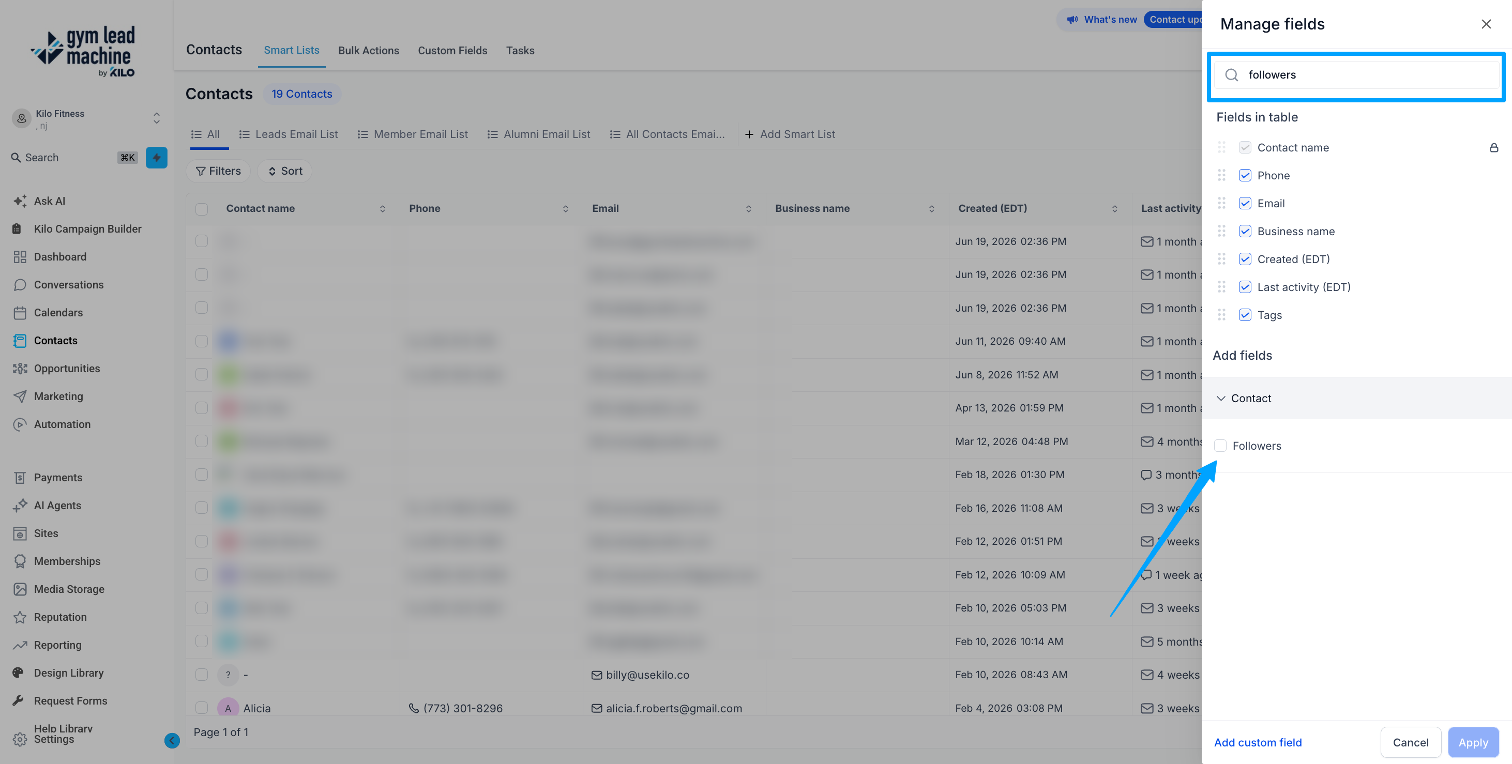Click the Automation play circle icon
The image size is (1512, 764).
(x=20, y=424)
